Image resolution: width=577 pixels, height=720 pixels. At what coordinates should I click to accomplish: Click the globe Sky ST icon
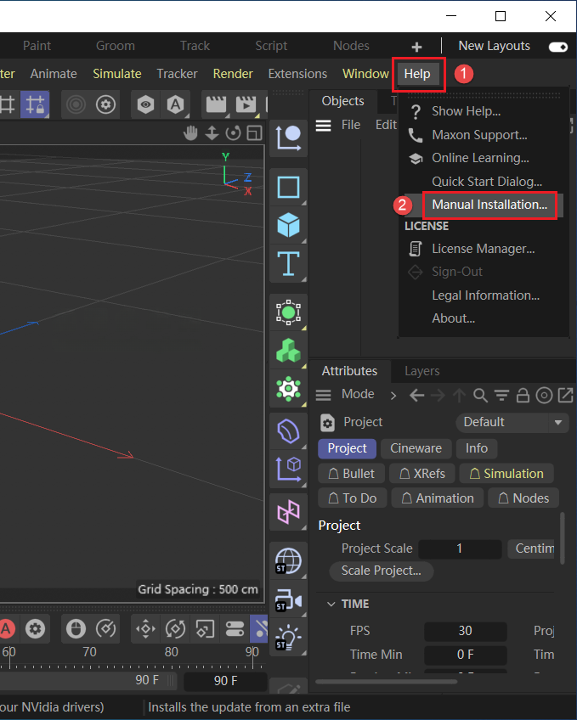pos(289,561)
